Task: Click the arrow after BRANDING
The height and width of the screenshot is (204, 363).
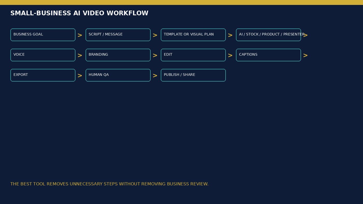Action: [x=155, y=55]
